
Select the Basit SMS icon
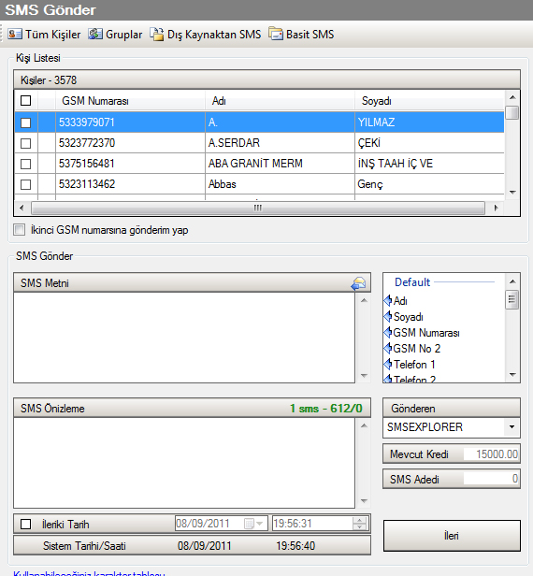tap(276, 34)
